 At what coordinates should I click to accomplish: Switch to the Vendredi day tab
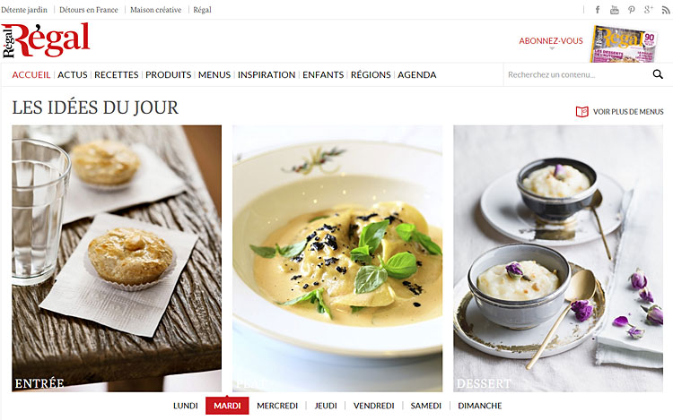click(374, 406)
